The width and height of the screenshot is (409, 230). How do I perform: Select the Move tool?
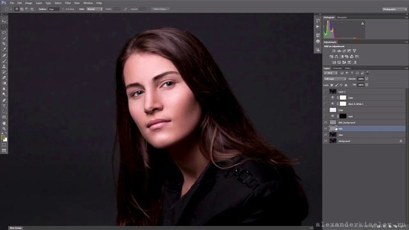tap(4, 21)
